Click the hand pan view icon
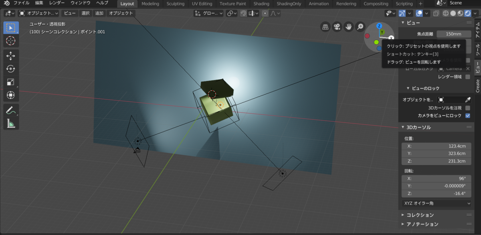 coord(349,27)
